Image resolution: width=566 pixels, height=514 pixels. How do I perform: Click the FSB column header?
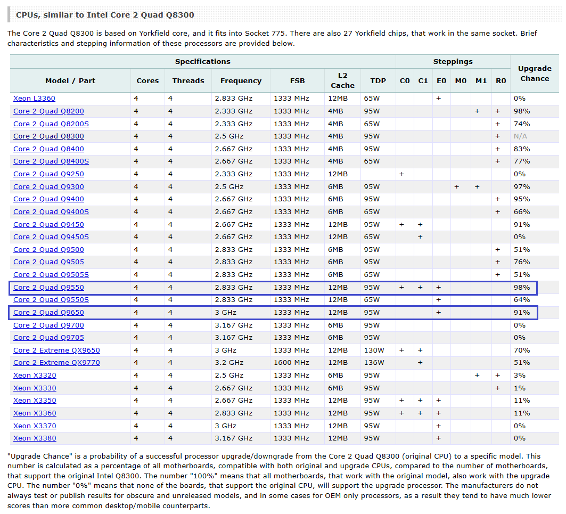pyautogui.click(x=298, y=80)
